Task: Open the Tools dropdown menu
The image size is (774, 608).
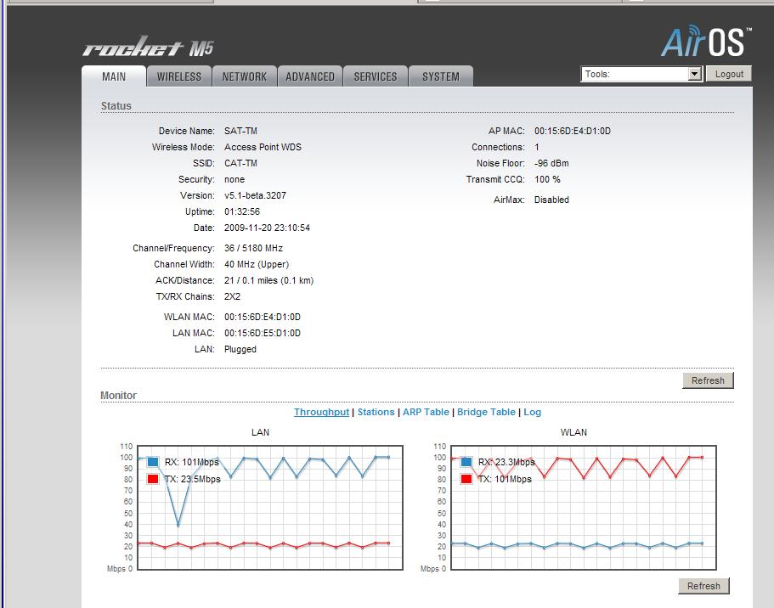Action: coord(641,75)
